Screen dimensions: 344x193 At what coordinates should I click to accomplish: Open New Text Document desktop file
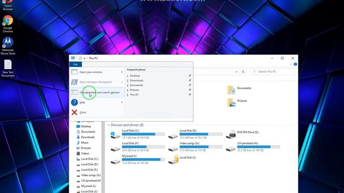coord(8,68)
